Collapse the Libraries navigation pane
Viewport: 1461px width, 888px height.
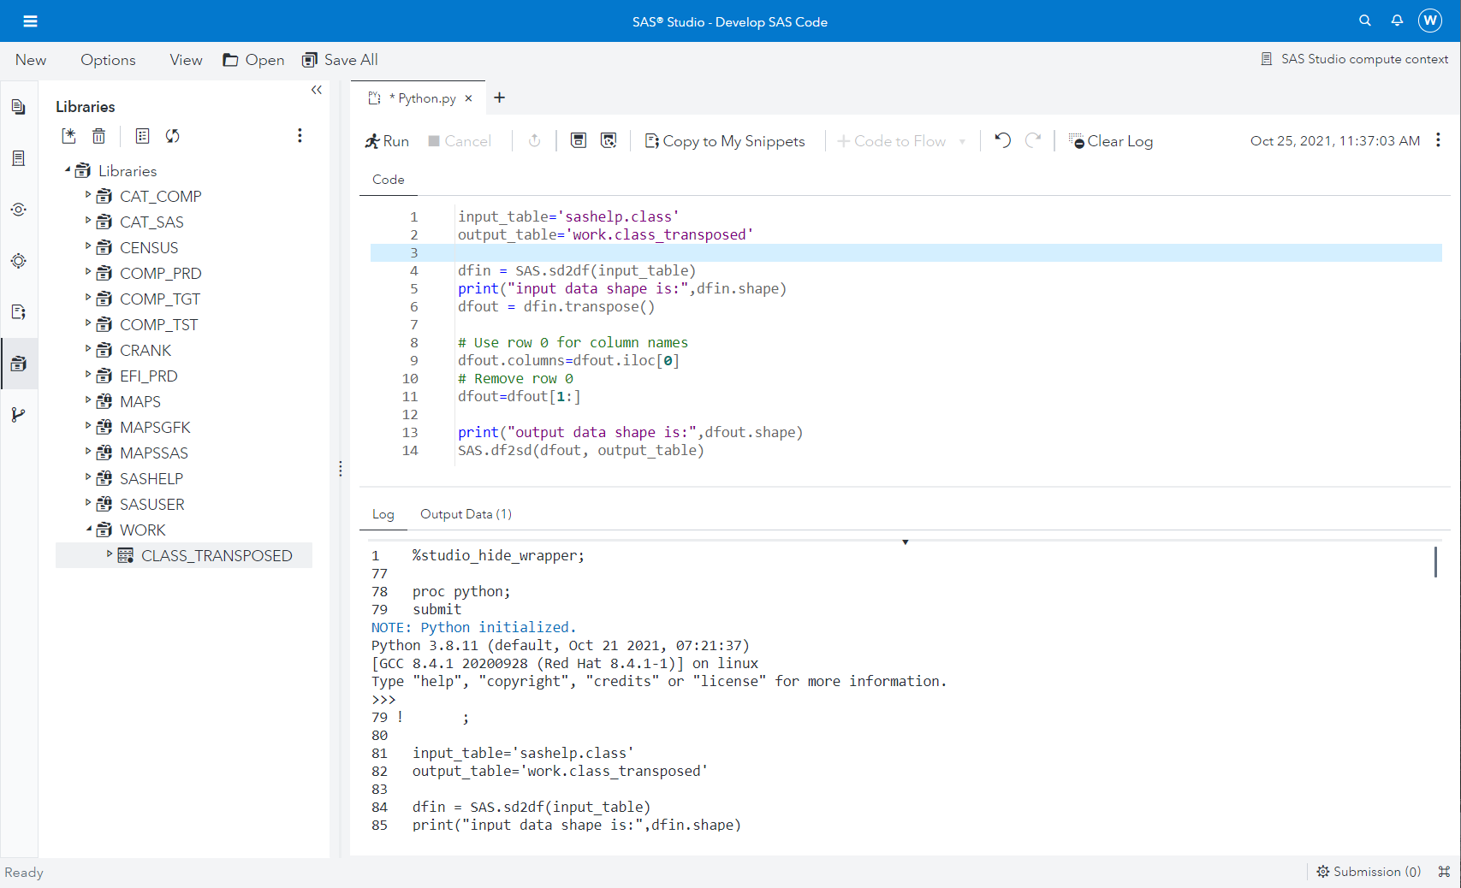(x=317, y=90)
